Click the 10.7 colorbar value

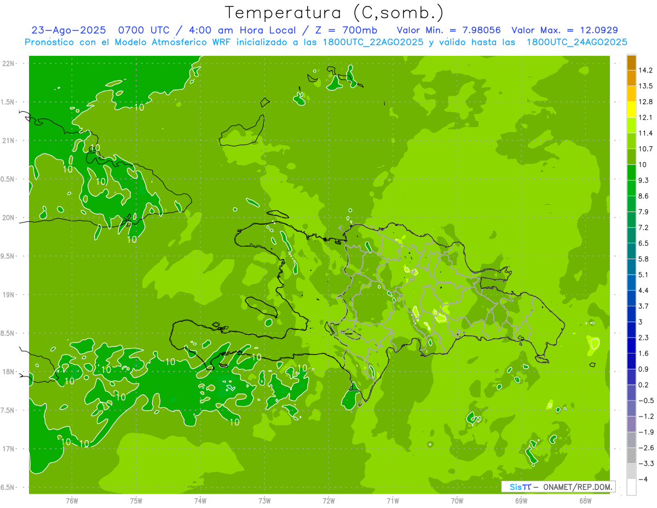[646, 149]
